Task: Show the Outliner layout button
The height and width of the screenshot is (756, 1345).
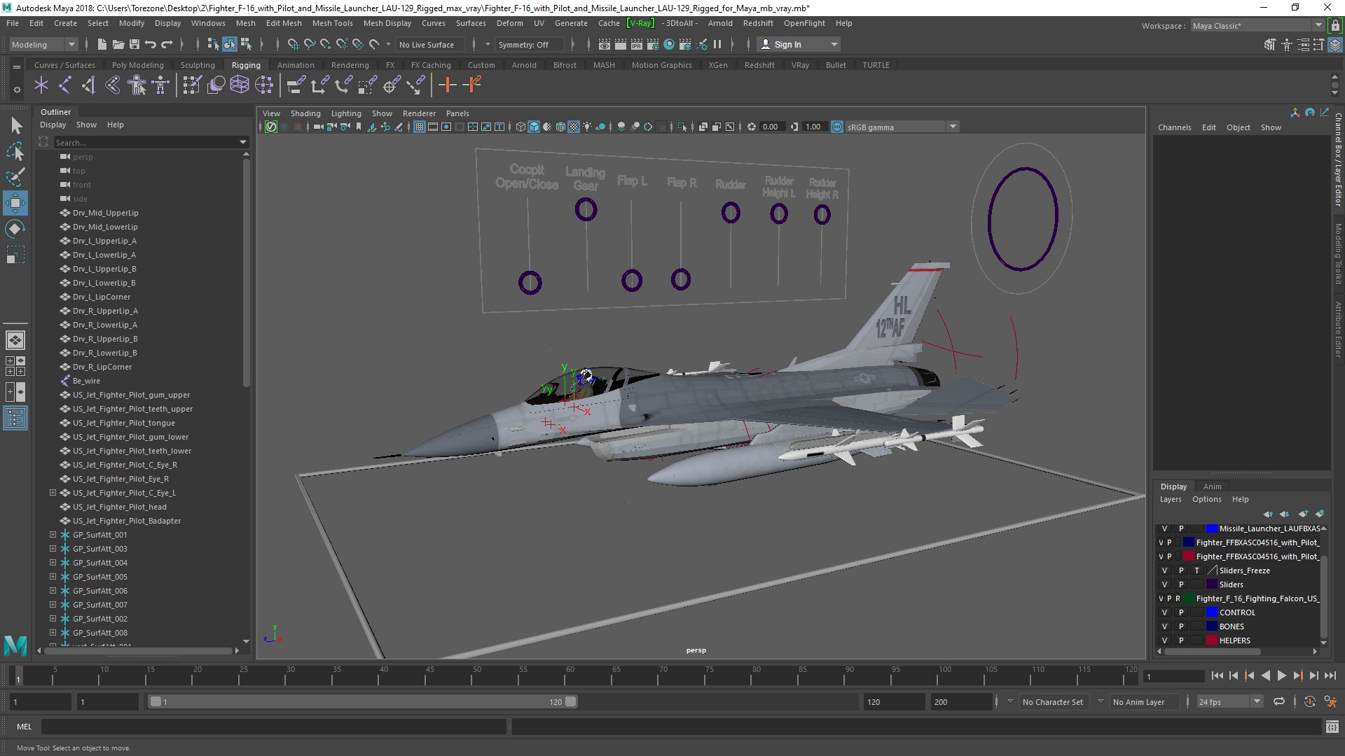Action: click(15, 419)
